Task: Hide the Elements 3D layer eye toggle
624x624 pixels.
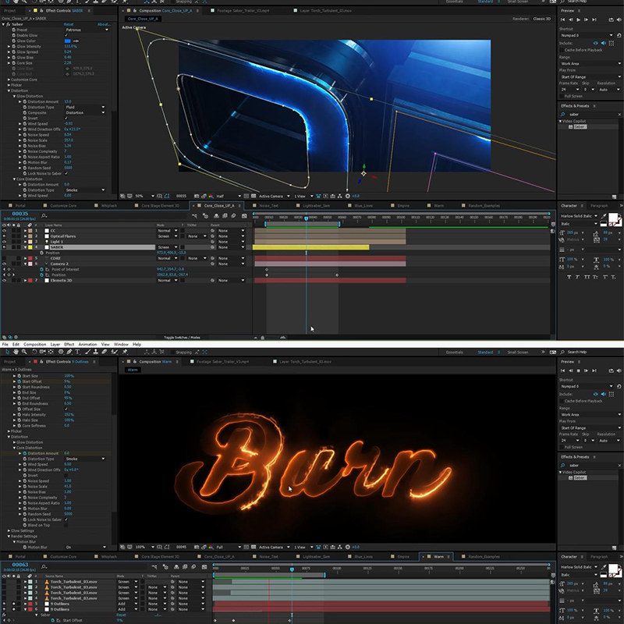Action: coord(5,281)
